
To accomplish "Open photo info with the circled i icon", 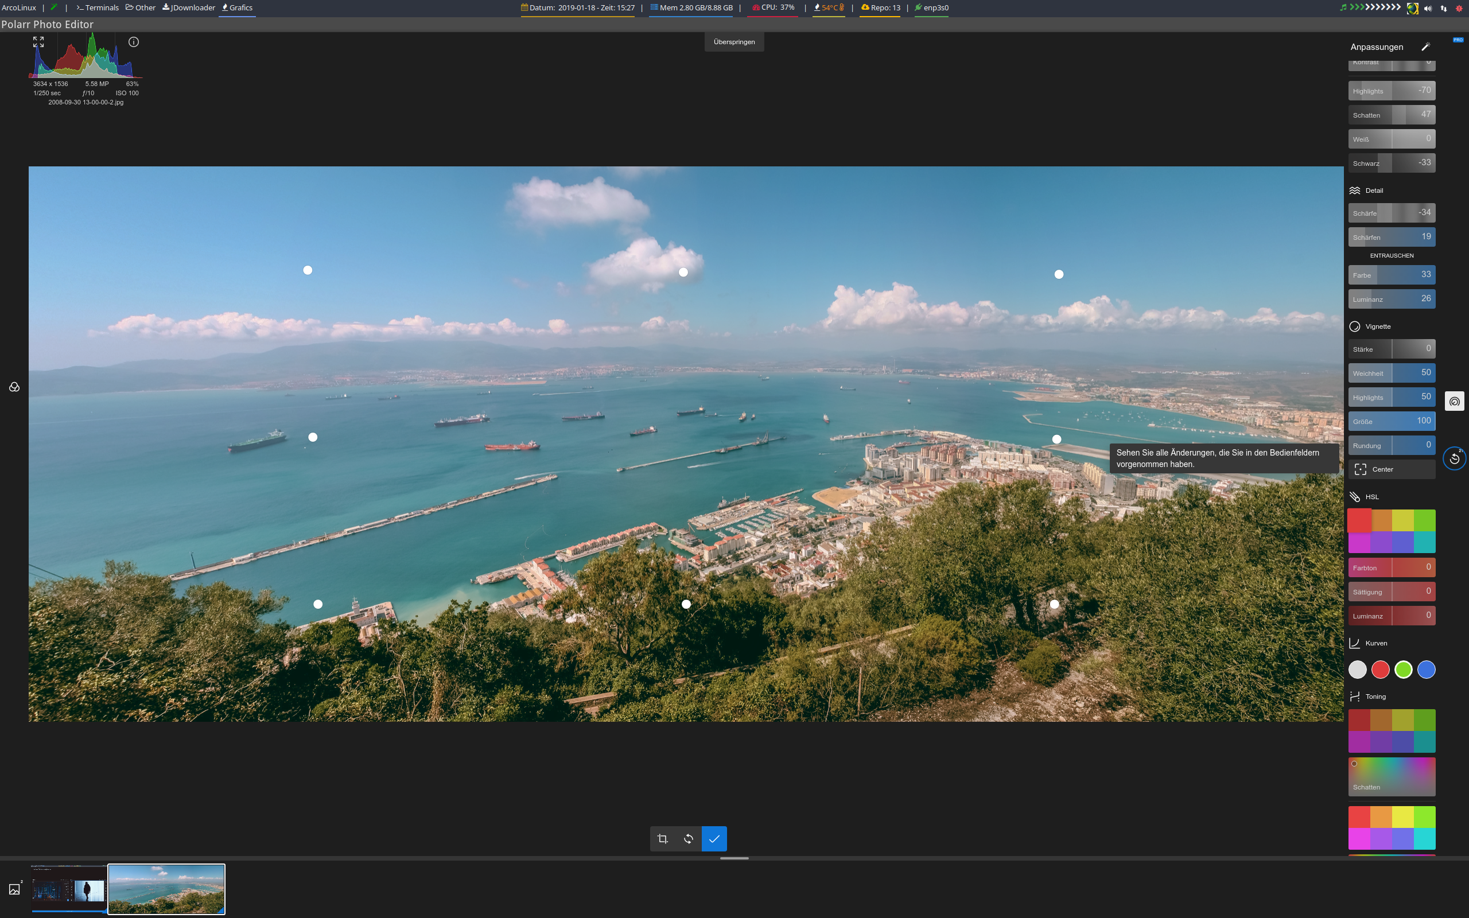I will (x=134, y=42).
